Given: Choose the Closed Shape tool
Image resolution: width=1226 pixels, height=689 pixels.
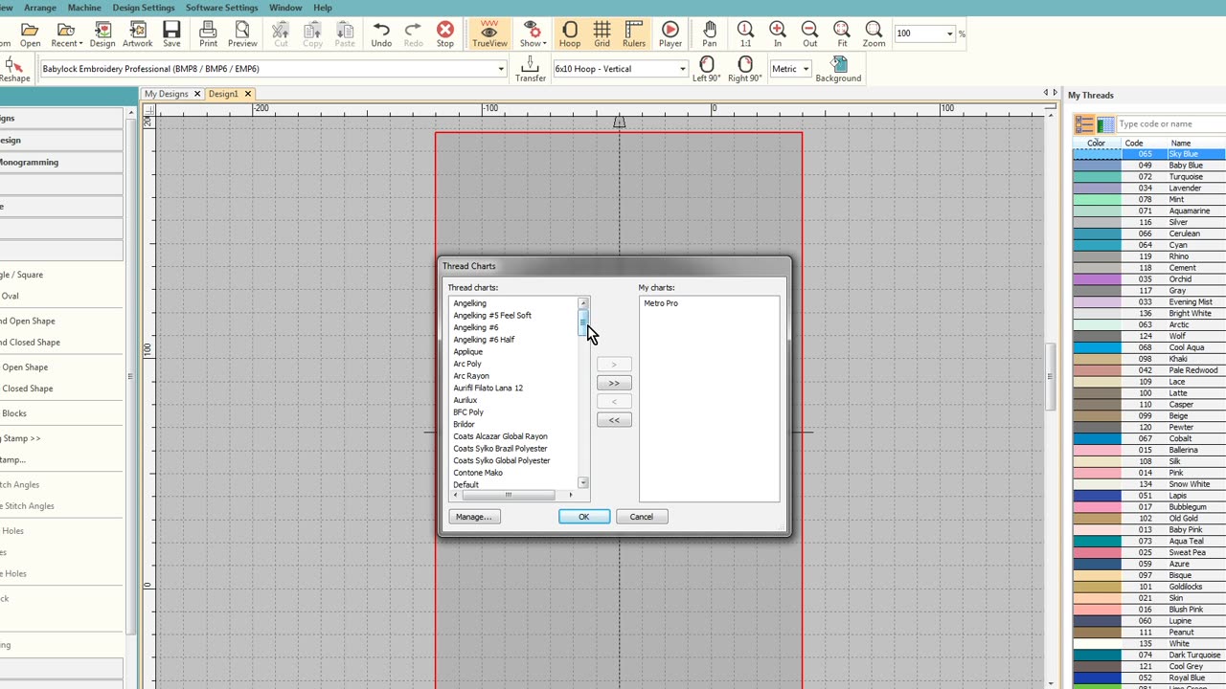Looking at the screenshot, I should point(27,389).
